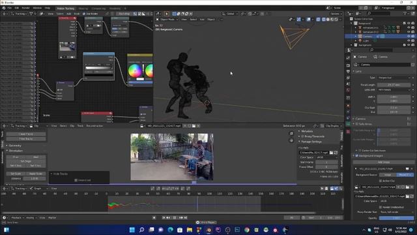The image size is (417, 235).
Task: Open View Layer properties tab
Action: (x=348, y=78)
